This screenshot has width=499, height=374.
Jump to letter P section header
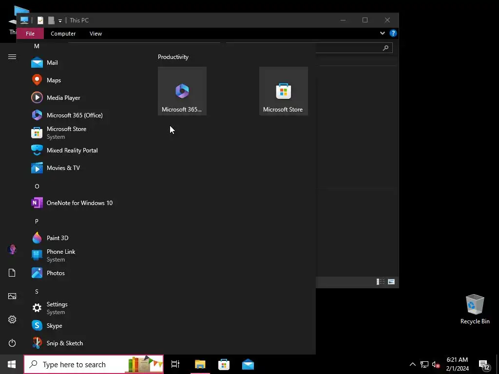click(x=37, y=222)
